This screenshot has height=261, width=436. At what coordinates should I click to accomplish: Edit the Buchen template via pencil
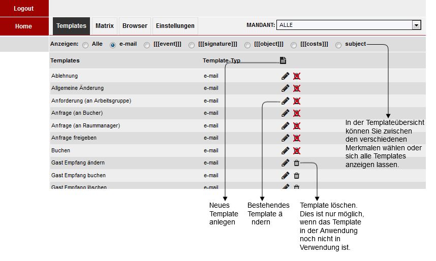(x=285, y=151)
